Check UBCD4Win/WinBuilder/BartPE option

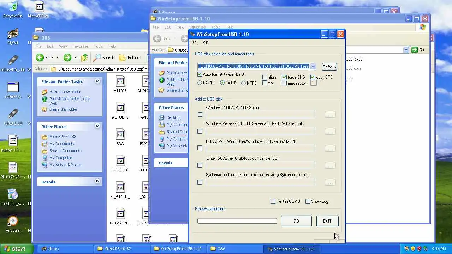tap(200, 148)
